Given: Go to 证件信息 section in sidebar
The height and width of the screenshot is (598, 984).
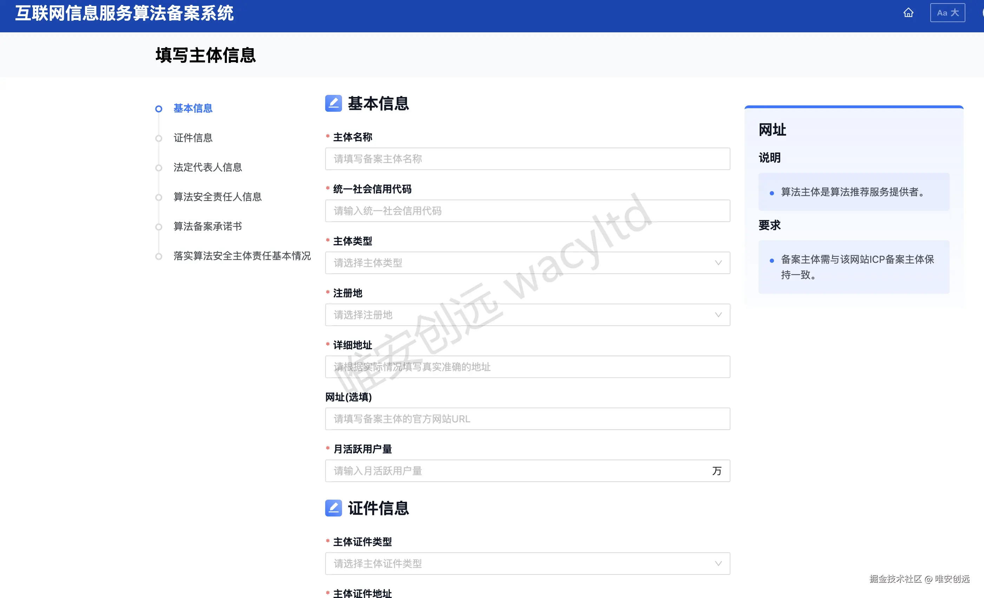Looking at the screenshot, I should [x=193, y=138].
